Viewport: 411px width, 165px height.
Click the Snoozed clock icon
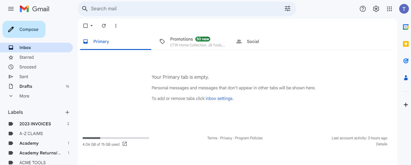click(x=11, y=67)
